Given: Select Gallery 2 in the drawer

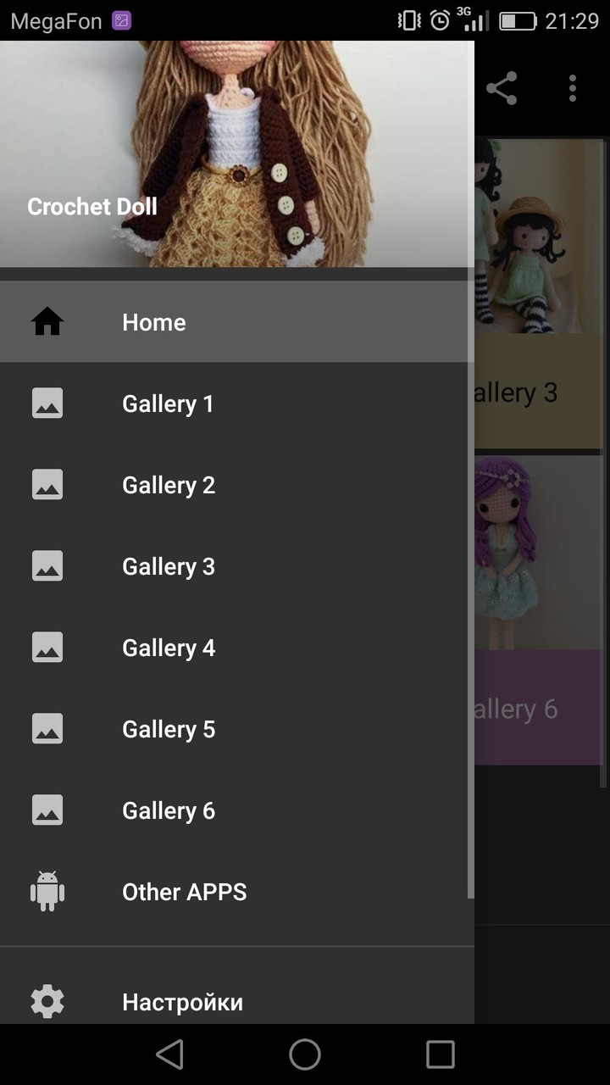Looking at the screenshot, I should [x=169, y=485].
